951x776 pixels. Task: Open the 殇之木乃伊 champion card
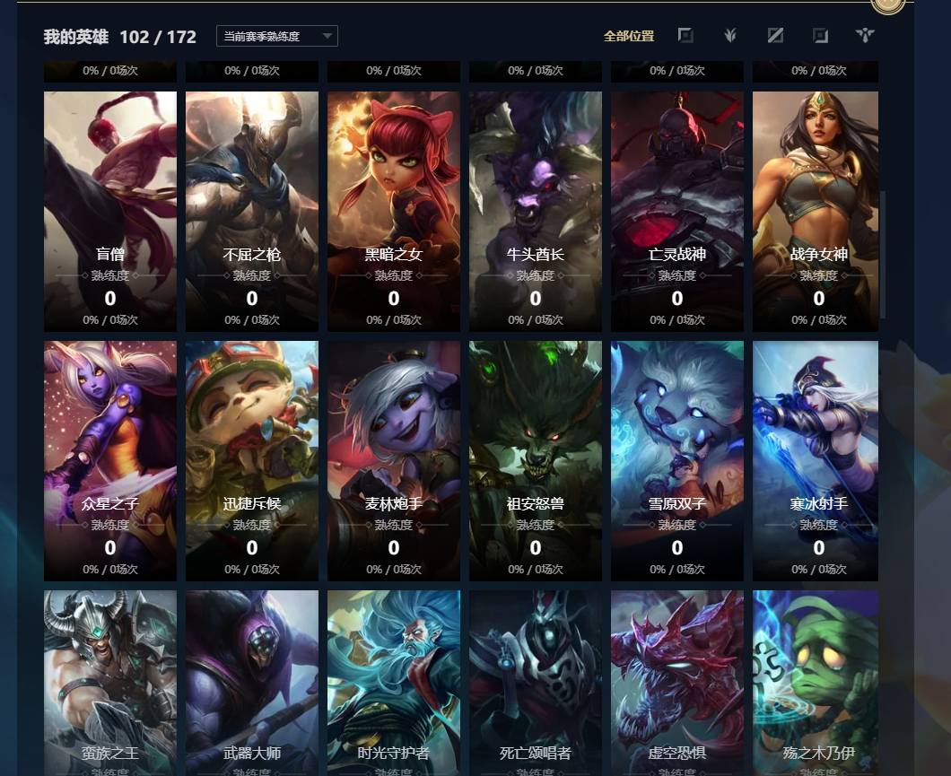(816, 684)
